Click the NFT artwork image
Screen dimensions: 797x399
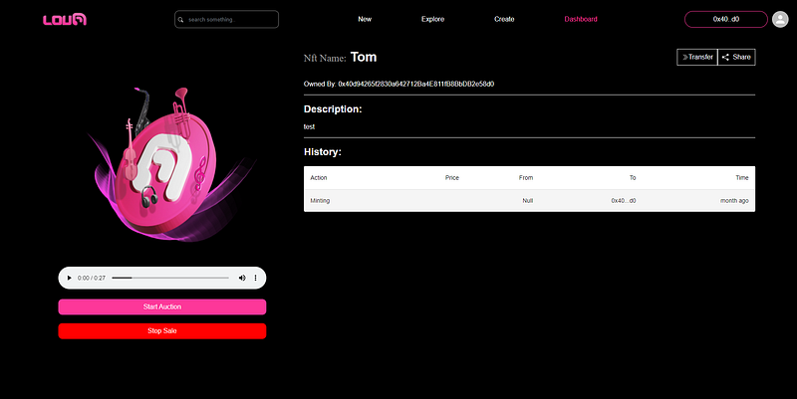[x=170, y=163]
